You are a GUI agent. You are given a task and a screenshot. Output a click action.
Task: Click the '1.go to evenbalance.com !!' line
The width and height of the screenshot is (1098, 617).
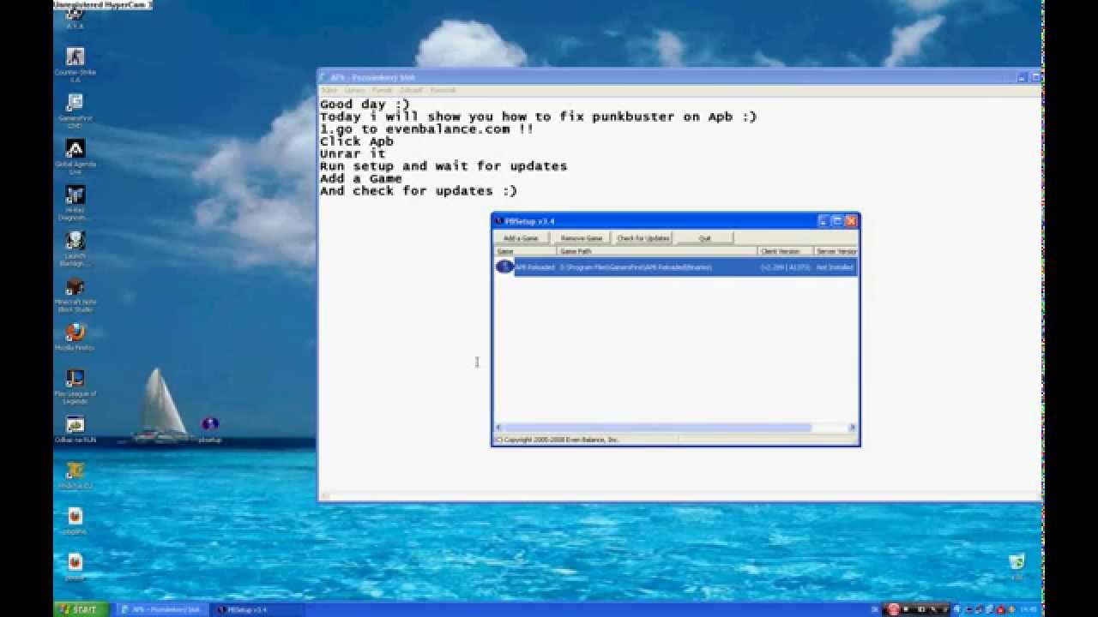coord(426,129)
